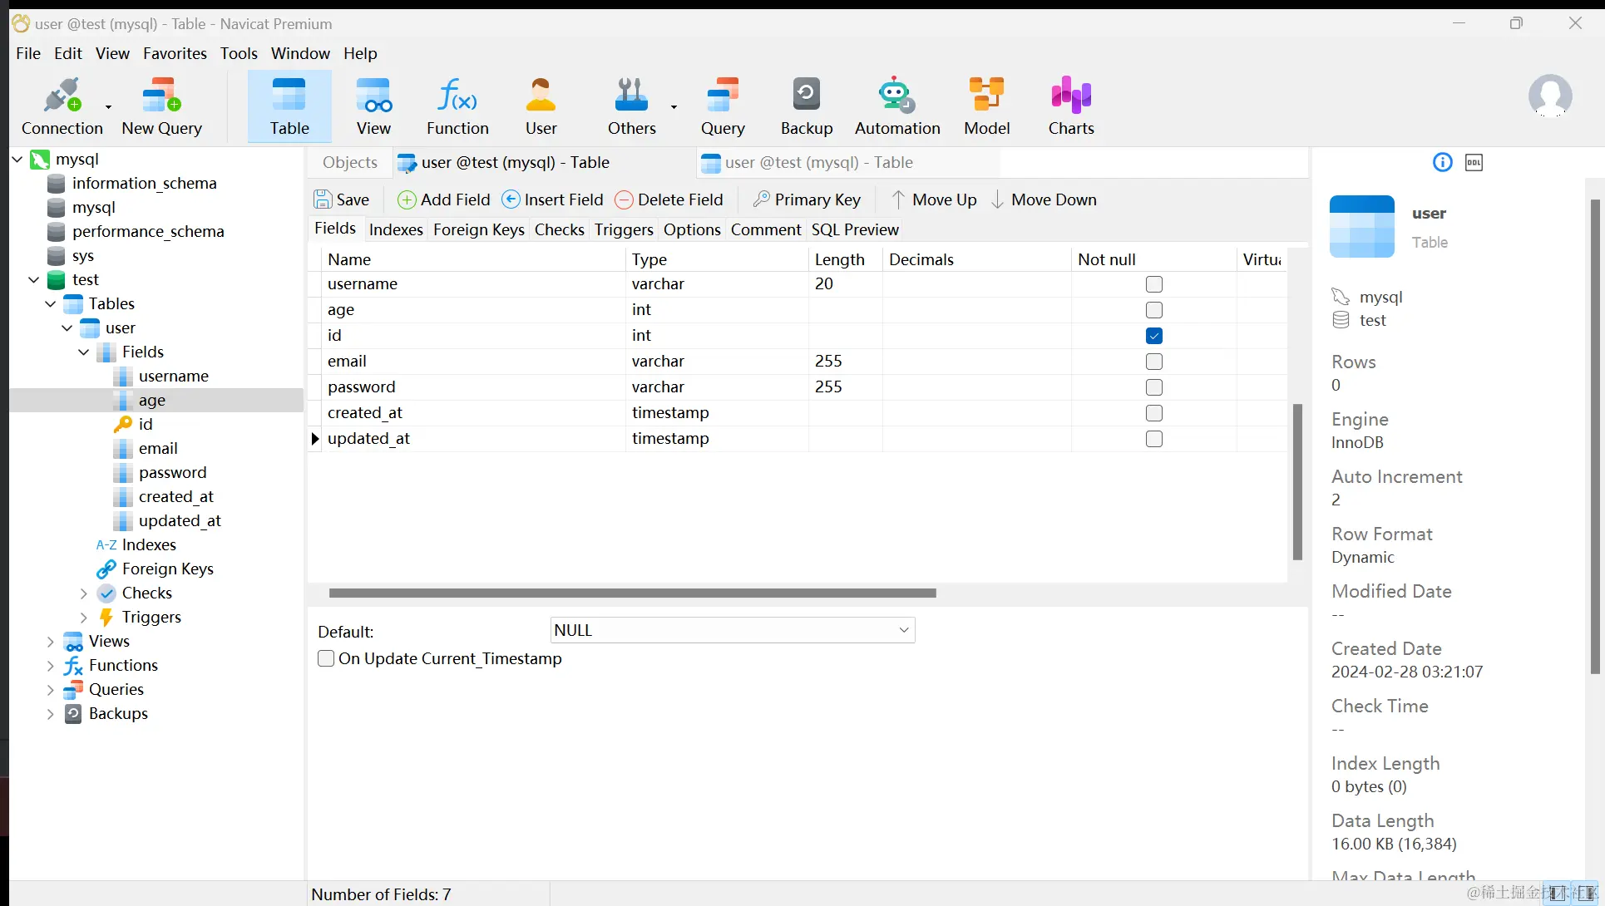Collapse the Tables node

(x=51, y=303)
